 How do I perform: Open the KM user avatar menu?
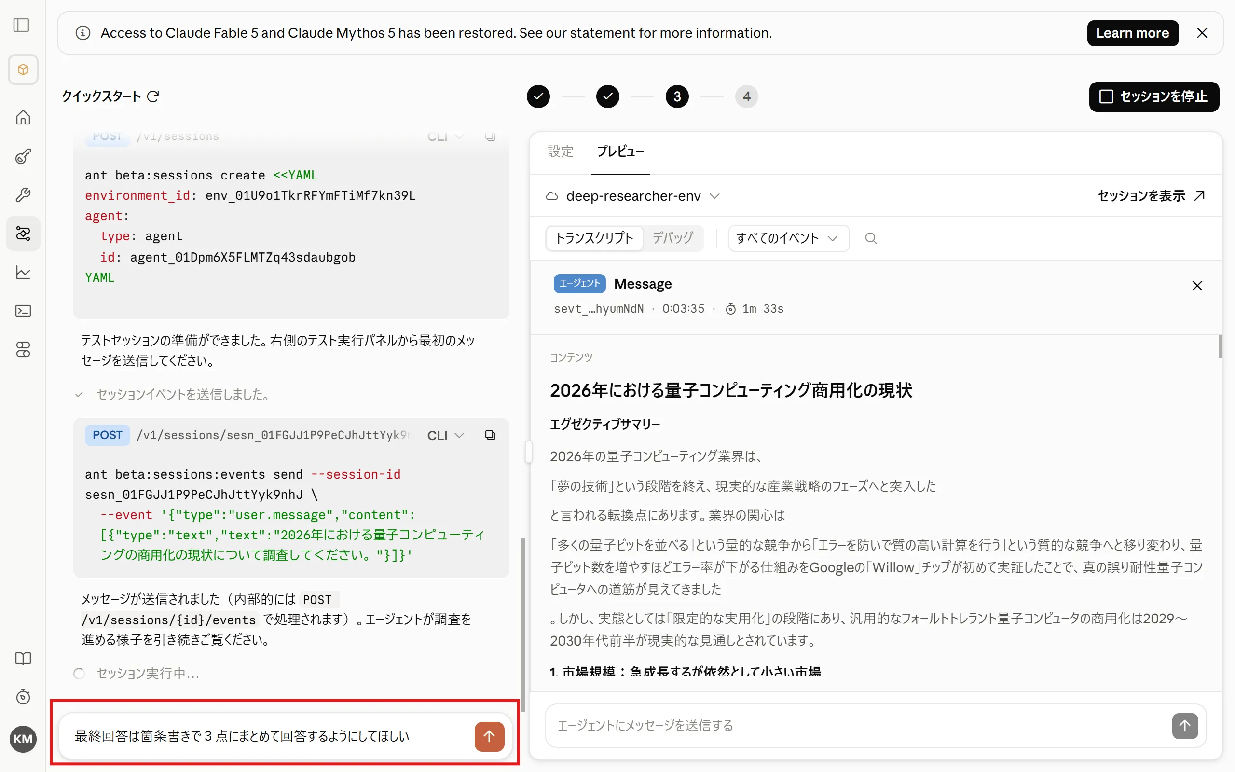23,738
